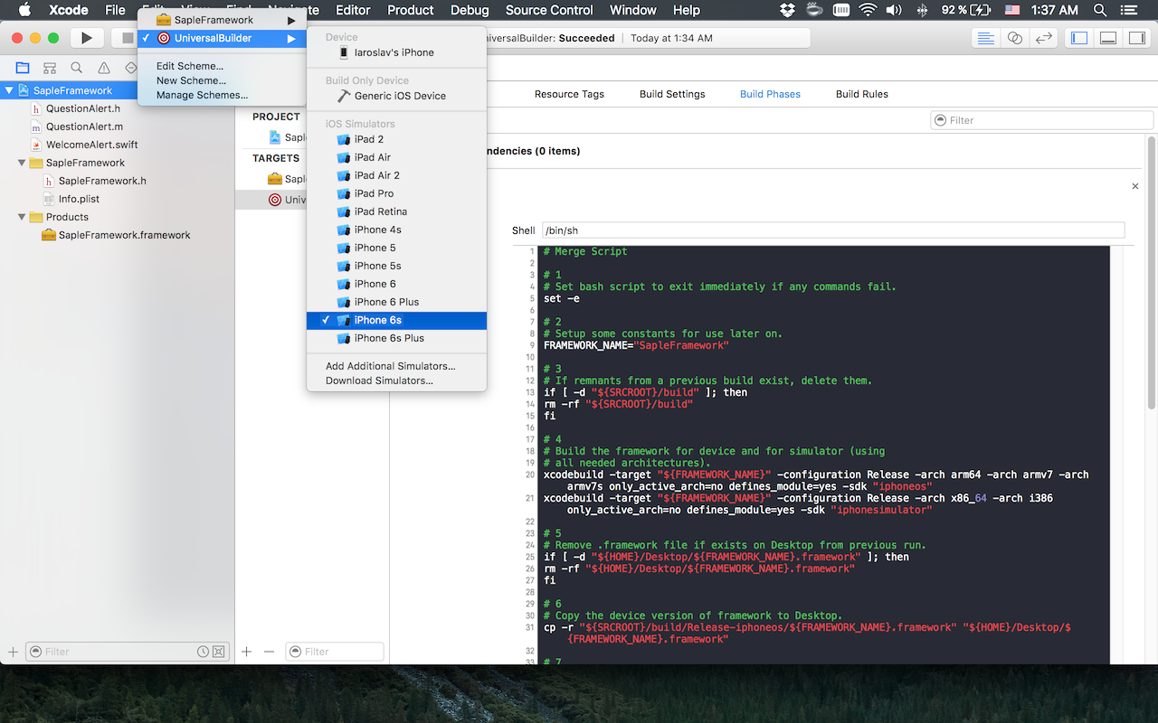Open the Resource Tags tab
The width and height of the screenshot is (1158, 723).
tap(569, 94)
